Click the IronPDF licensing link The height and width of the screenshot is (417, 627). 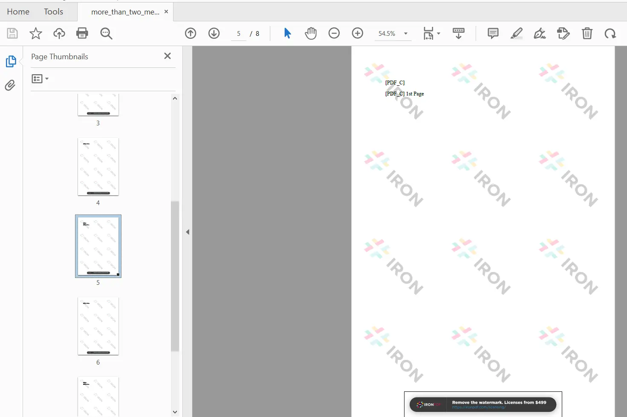coord(479,407)
